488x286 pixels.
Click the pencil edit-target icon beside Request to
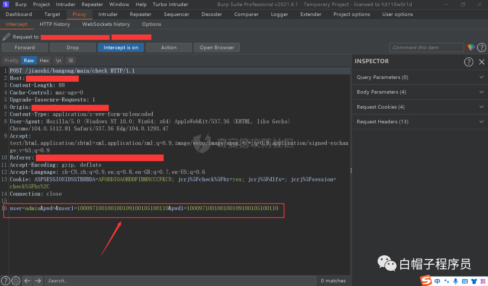pos(6,37)
